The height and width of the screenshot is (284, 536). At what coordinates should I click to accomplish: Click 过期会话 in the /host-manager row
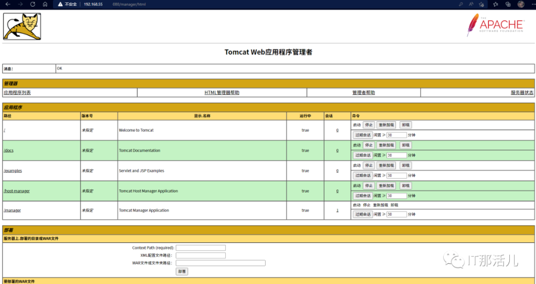362,195
